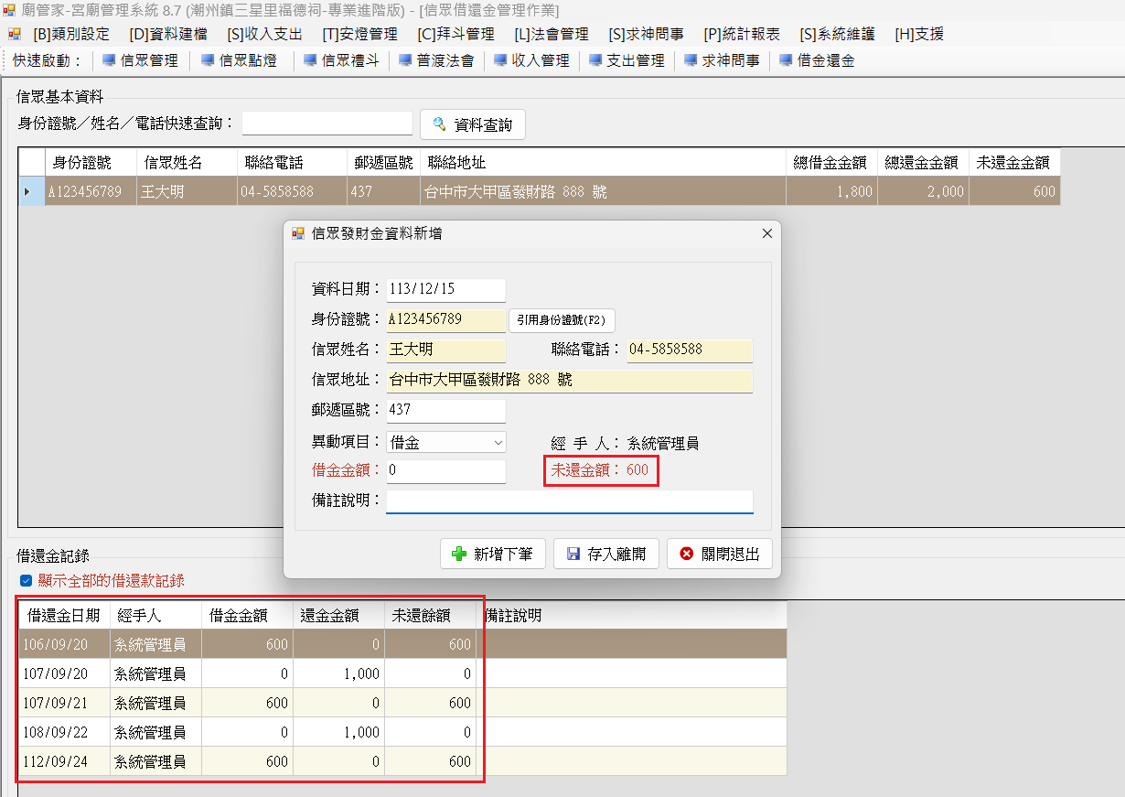Screen dimensions: 1125x797
Task: Click the app icon beside [B]類別設定
Action: (14, 34)
